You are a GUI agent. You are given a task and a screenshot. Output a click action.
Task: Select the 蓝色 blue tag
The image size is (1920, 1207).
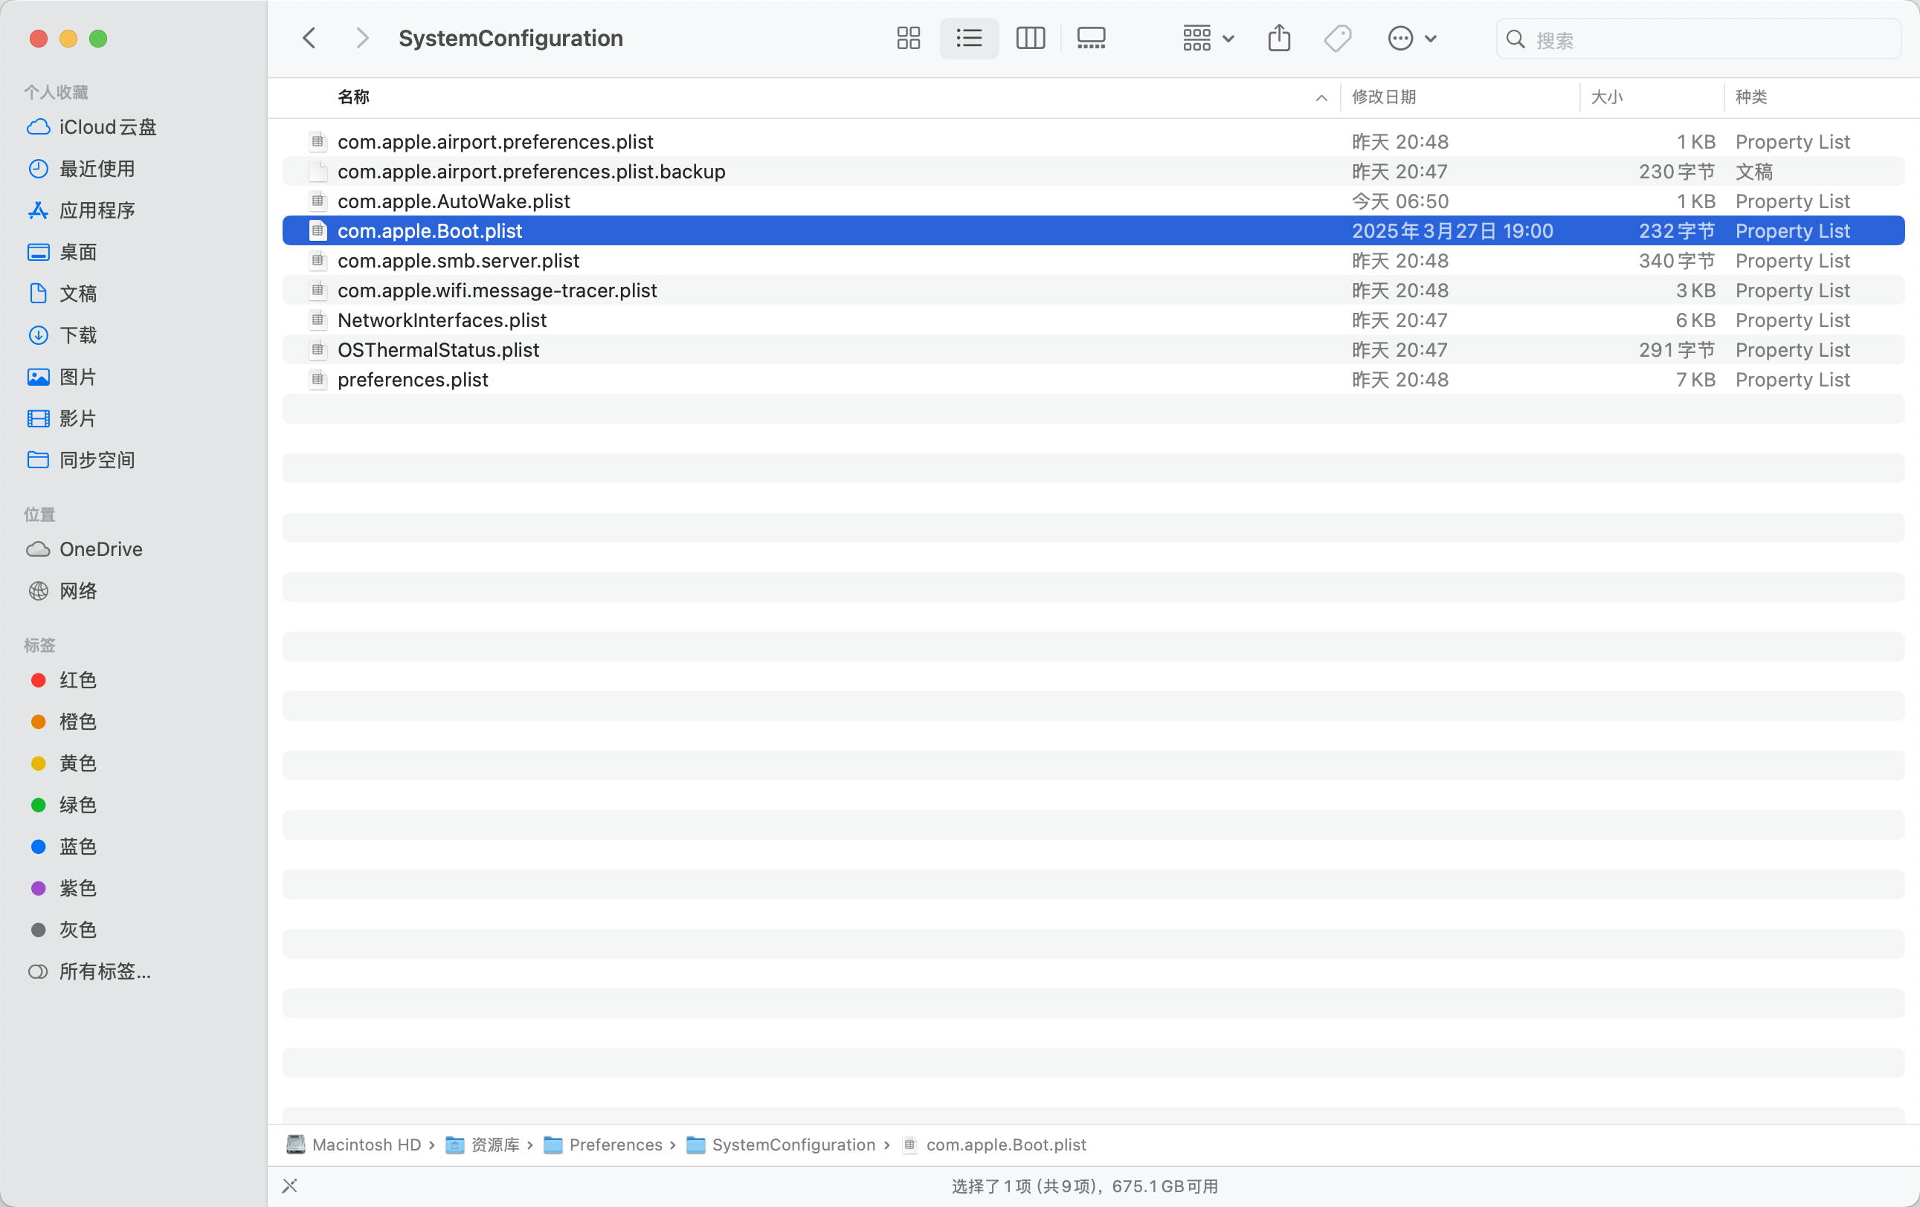(77, 846)
